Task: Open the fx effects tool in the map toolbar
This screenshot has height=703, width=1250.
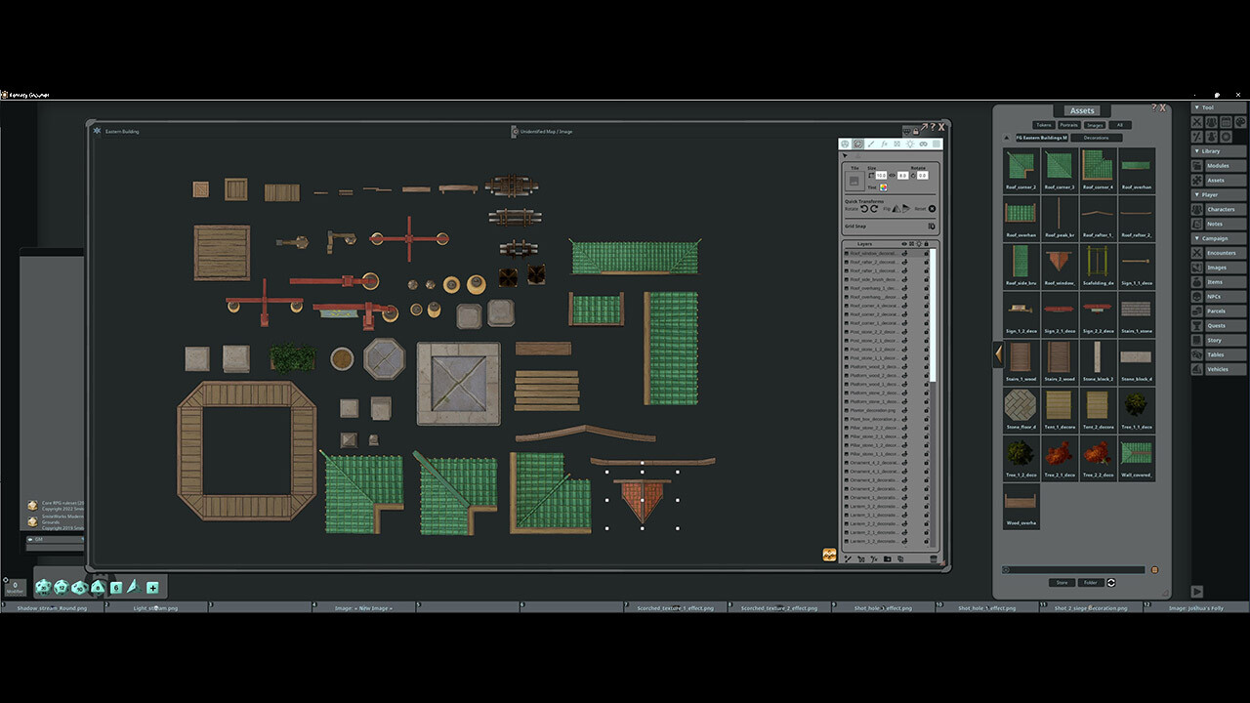Action: [x=885, y=144]
